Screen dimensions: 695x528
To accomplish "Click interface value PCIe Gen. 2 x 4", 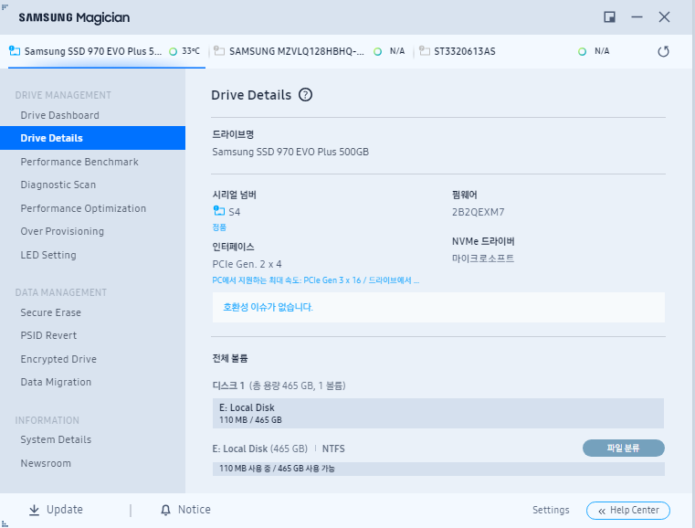I will click(247, 264).
